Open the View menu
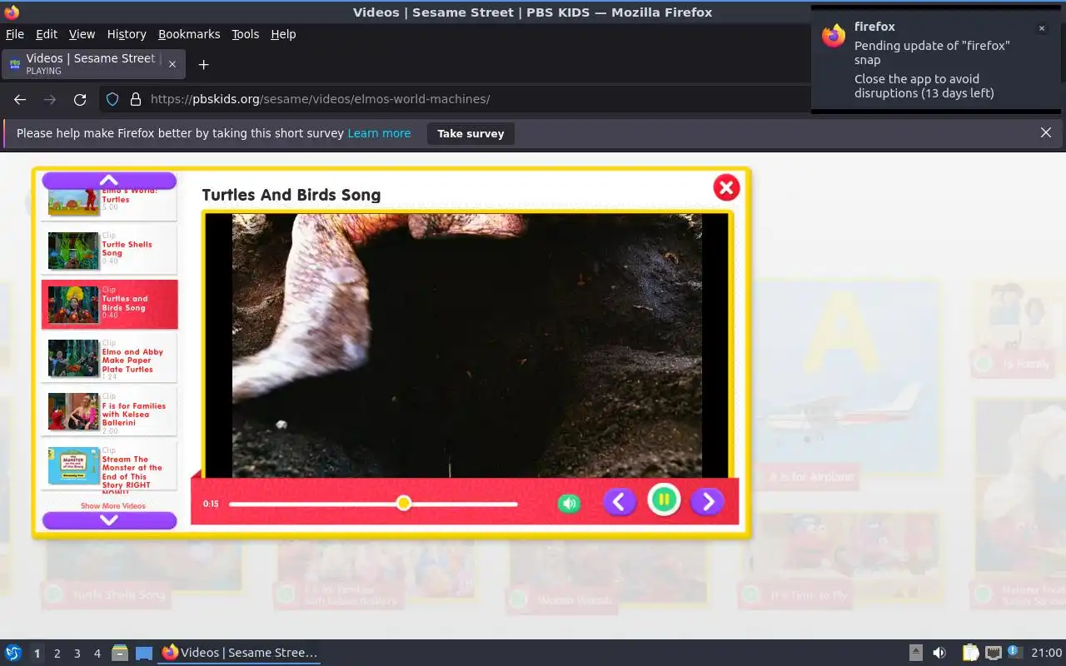Viewport: 1066px width, 666px height. click(82, 34)
